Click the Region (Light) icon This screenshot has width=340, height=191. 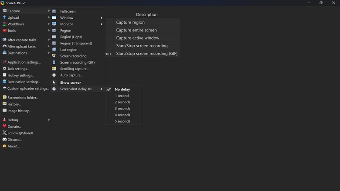point(54,37)
